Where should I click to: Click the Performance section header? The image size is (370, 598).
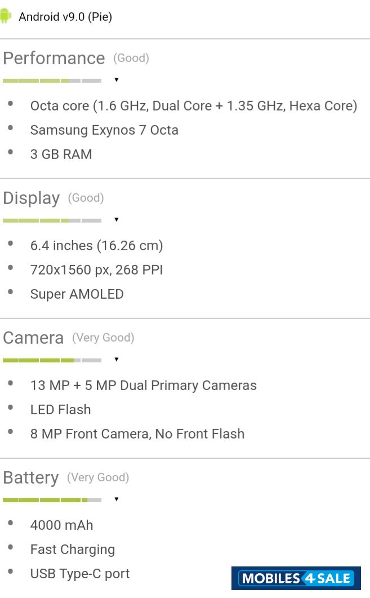click(54, 58)
